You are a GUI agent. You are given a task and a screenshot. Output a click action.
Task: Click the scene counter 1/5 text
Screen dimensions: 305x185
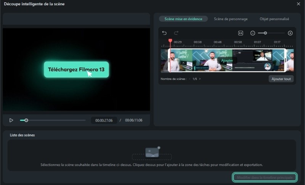[195, 79]
